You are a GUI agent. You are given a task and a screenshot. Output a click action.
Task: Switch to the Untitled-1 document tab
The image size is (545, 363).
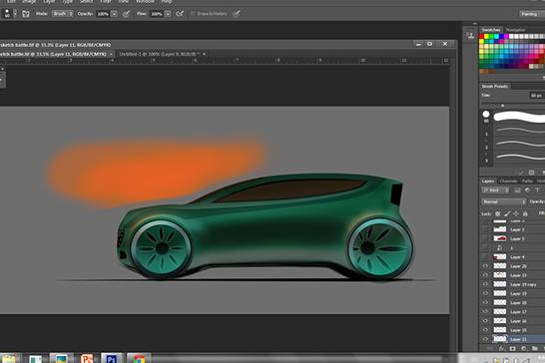click(159, 54)
